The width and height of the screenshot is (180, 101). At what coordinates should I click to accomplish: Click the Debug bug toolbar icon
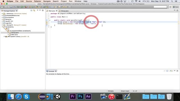pos(18,7)
